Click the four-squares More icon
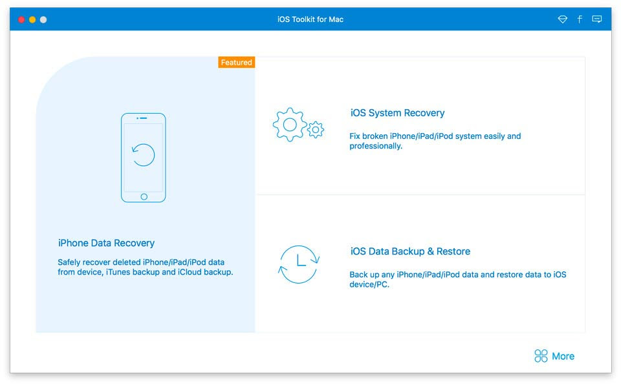Viewport: 621px width, 385px height. pyautogui.click(x=541, y=356)
